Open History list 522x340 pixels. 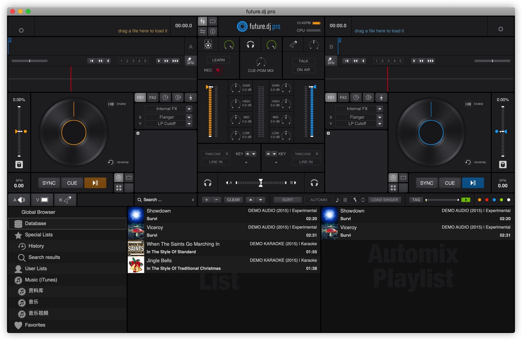coord(67,246)
